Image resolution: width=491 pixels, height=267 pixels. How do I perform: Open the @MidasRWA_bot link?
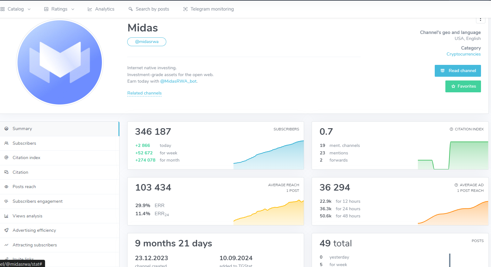pyautogui.click(x=178, y=81)
